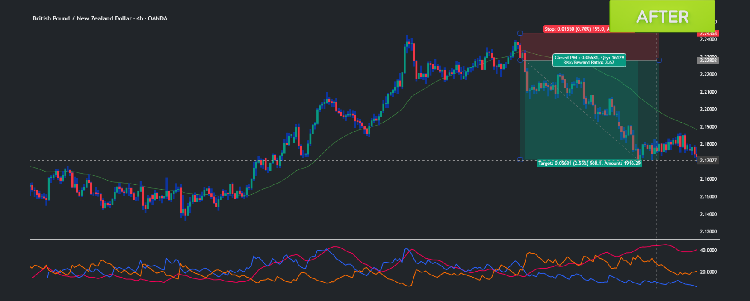Click the red stop-loss zone of the position

point(590,47)
